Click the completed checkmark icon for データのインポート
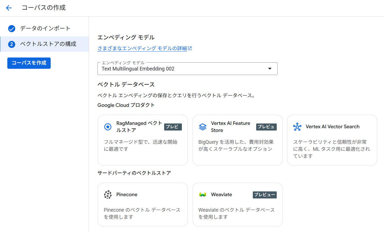The width and height of the screenshot is (384, 232). pyautogui.click(x=12, y=29)
